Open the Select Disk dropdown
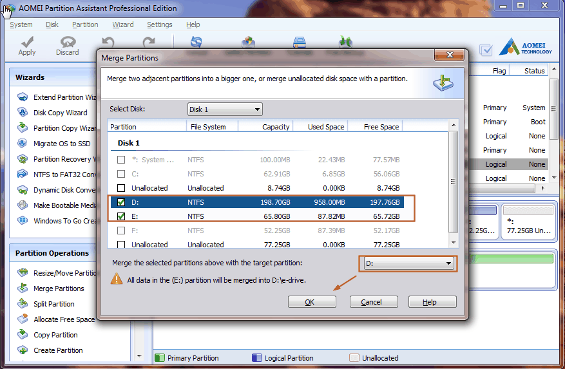This screenshot has height=369, width=565. (225, 109)
